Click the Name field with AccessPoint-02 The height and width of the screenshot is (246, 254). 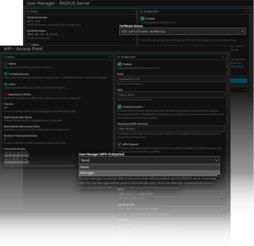[x=171, y=79]
